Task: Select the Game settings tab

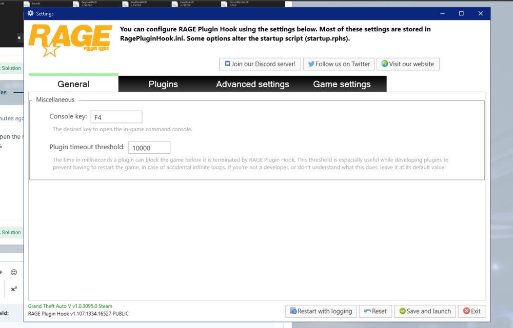Action: point(342,84)
